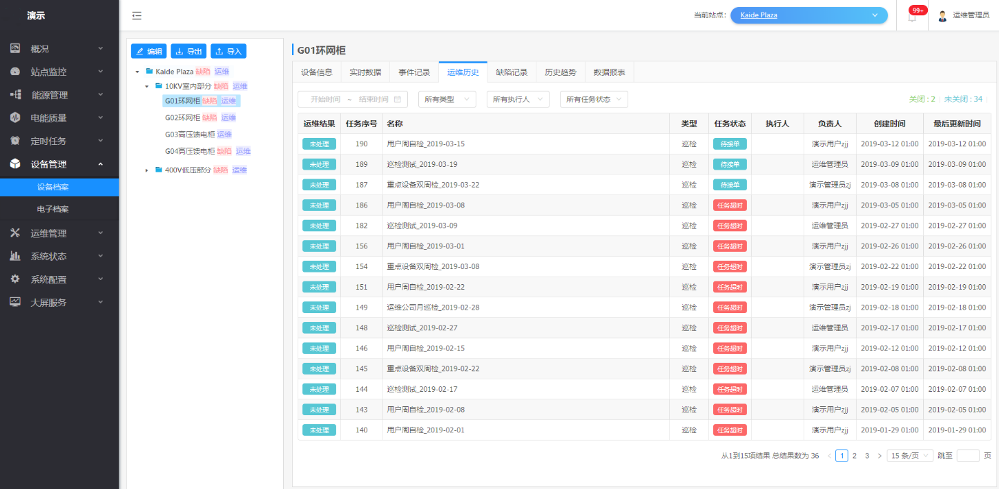Click the page jump input field
The width and height of the screenshot is (999, 489).
coord(967,456)
